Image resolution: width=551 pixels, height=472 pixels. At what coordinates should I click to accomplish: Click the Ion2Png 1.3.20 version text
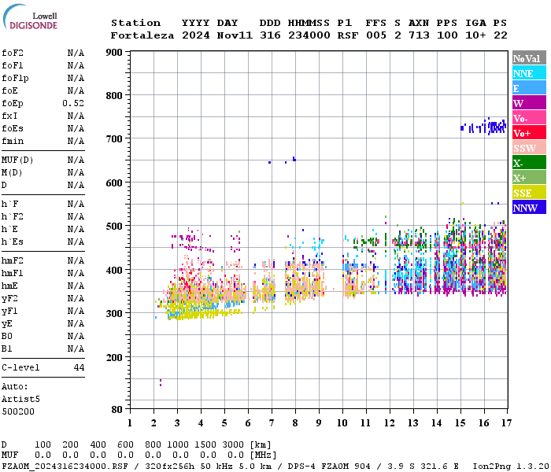511,466
